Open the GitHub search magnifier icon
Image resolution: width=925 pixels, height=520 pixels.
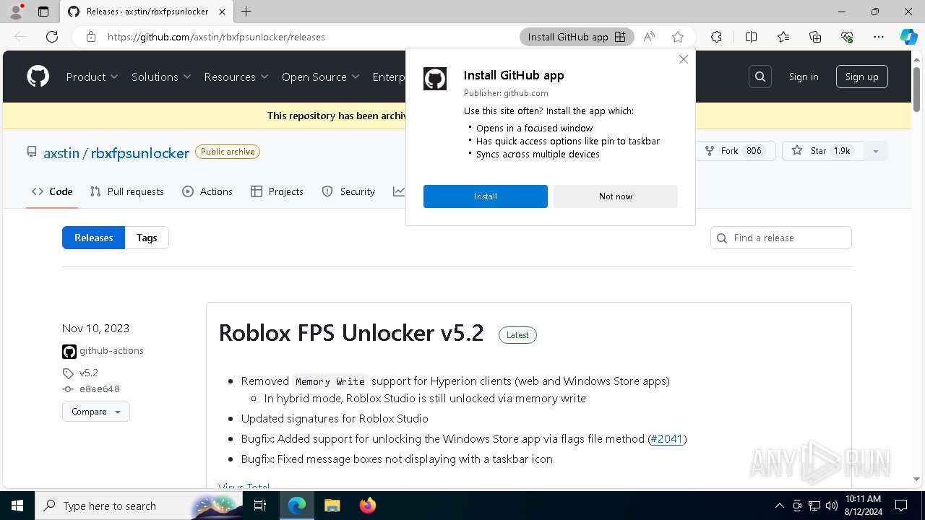pyautogui.click(x=760, y=77)
